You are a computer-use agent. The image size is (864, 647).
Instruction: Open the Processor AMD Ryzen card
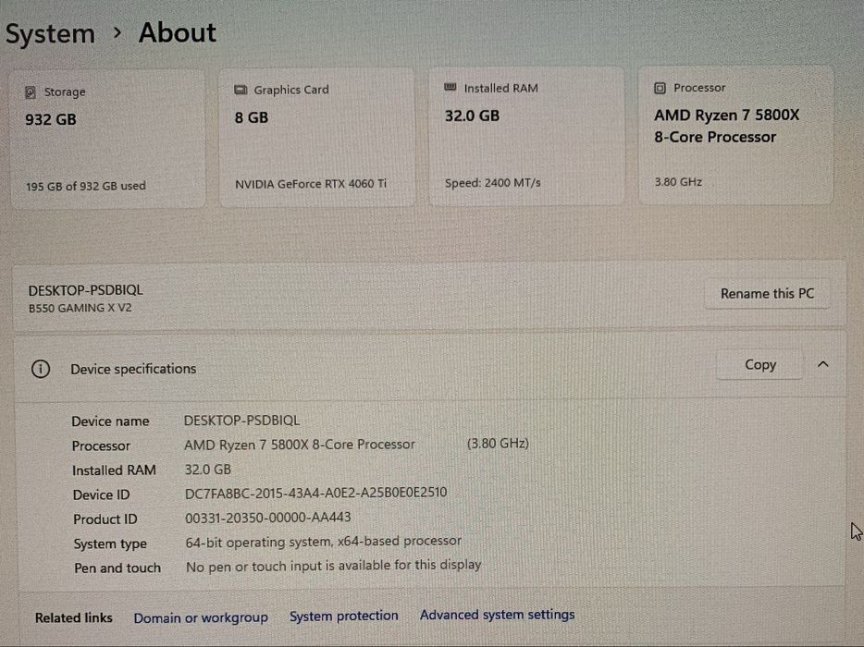click(736, 136)
